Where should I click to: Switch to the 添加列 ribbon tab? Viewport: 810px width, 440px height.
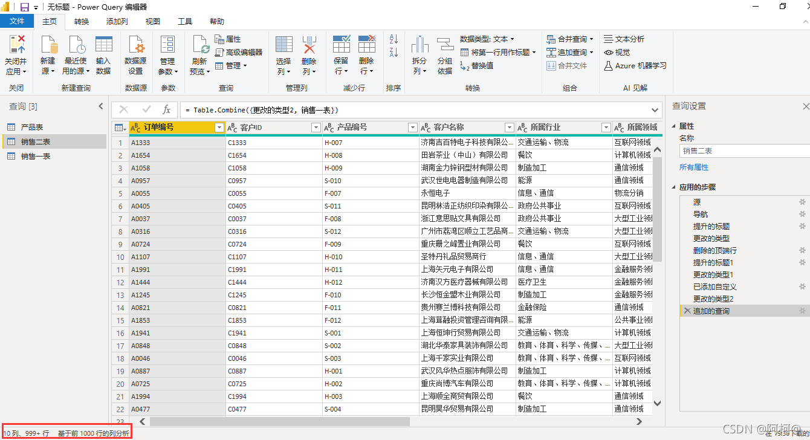pos(117,21)
